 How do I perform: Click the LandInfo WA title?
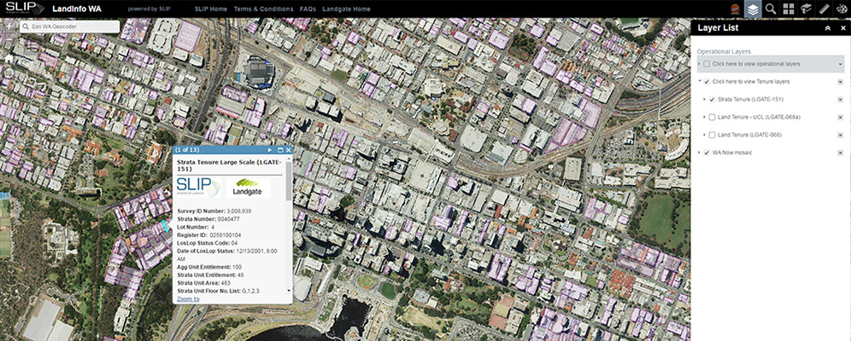(77, 9)
